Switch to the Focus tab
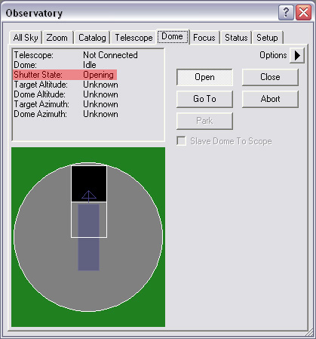The image size is (316, 339). click(x=204, y=38)
